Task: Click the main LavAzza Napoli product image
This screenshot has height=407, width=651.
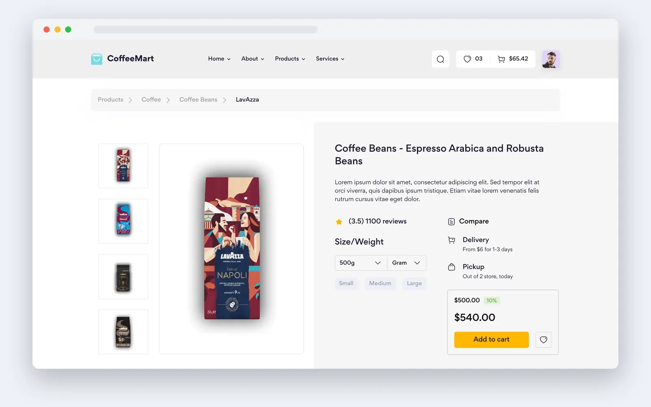Action: click(232, 249)
